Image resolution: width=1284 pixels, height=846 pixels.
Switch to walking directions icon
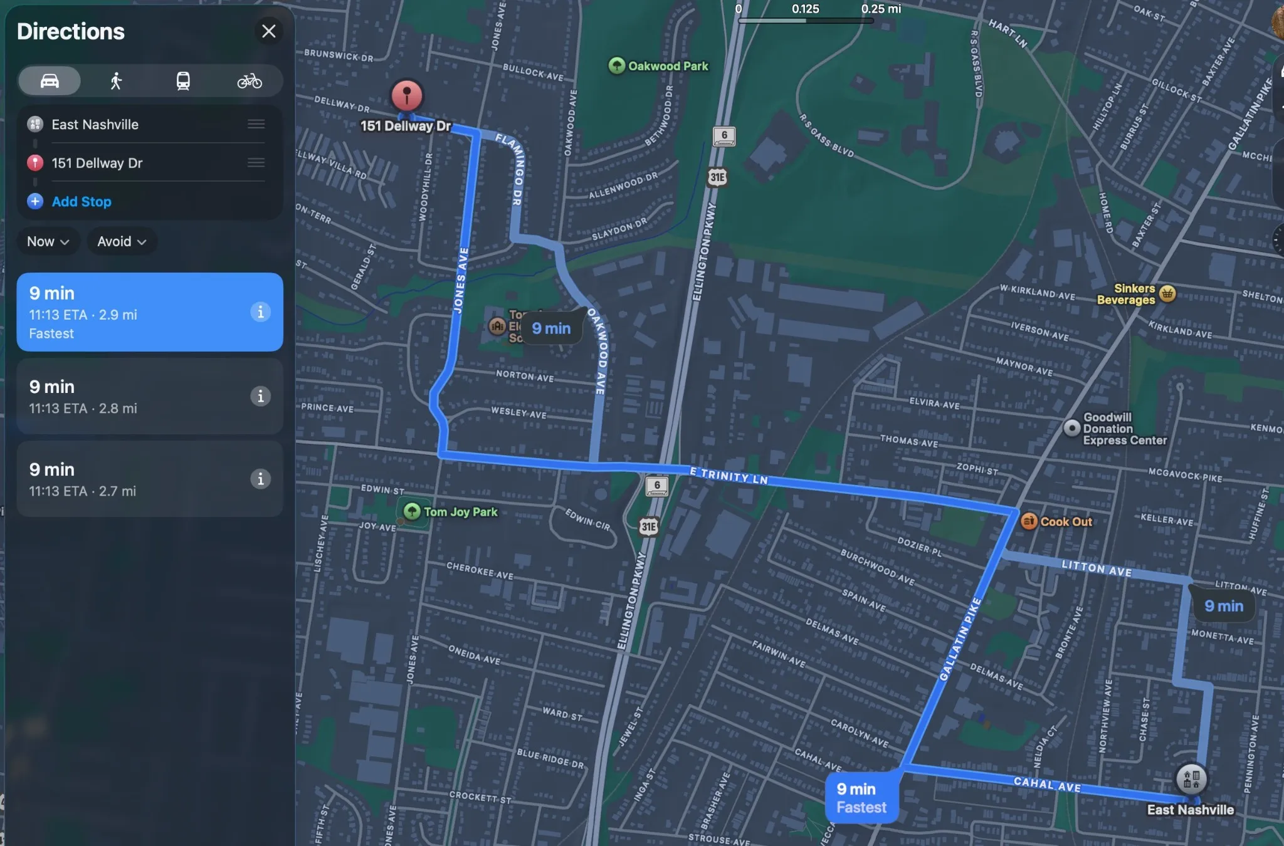[116, 81]
